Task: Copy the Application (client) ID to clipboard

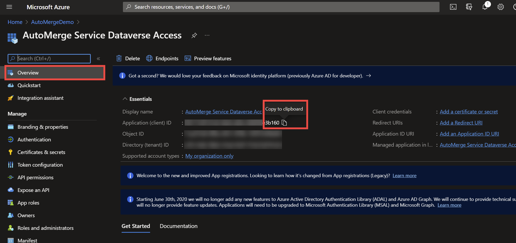Action: point(284,123)
